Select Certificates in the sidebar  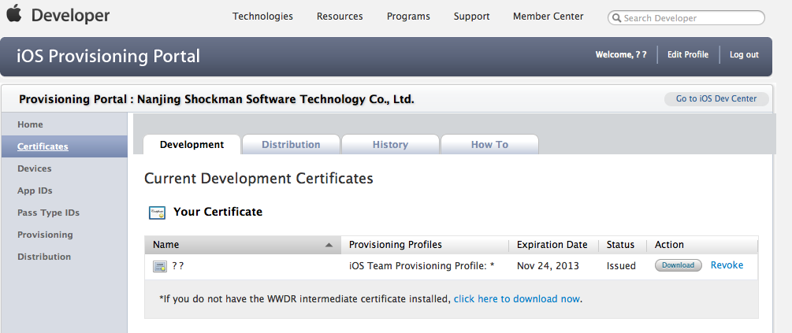tap(64, 146)
